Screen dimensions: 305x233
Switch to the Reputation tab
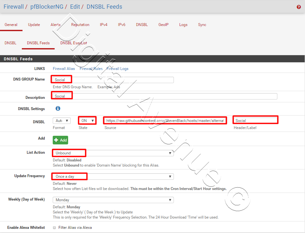(80, 24)
